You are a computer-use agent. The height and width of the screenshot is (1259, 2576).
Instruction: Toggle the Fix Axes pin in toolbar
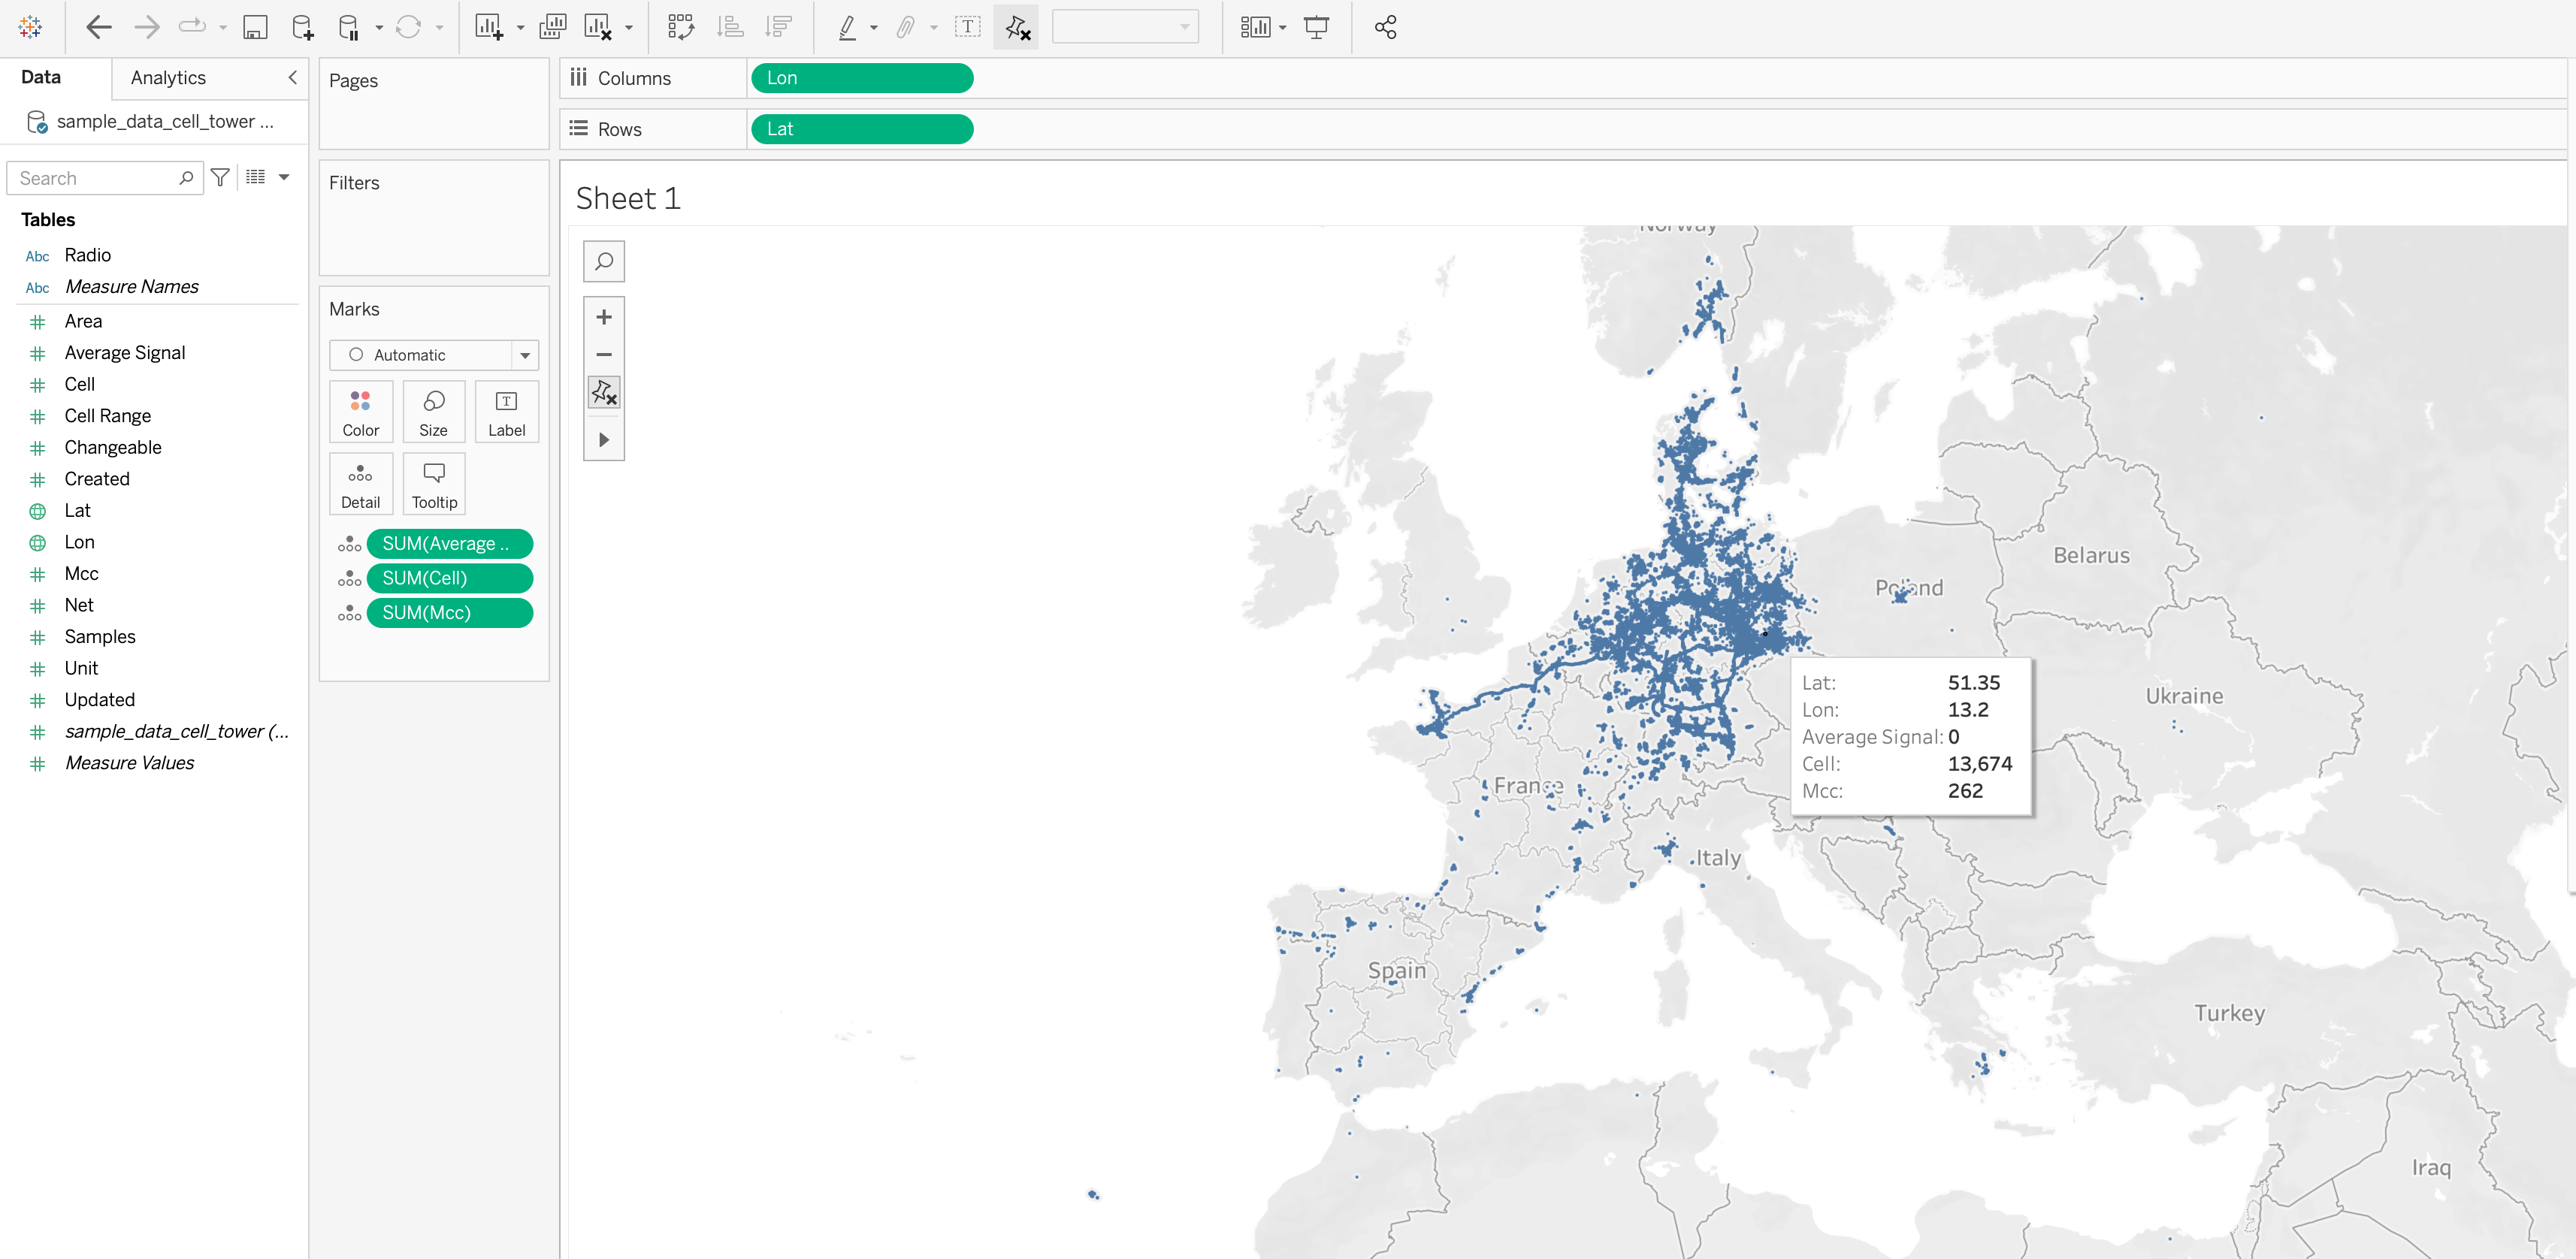coord(1017,27)
